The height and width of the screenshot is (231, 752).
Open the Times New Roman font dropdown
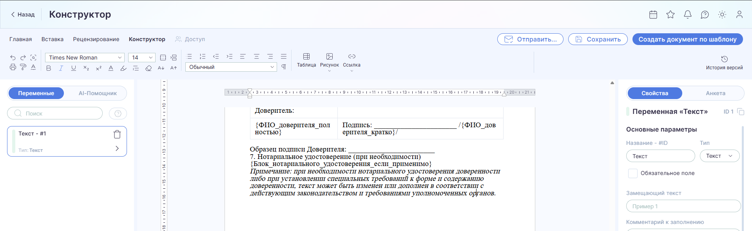coord(85,58)
